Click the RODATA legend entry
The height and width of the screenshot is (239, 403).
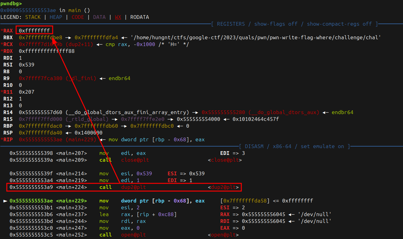[139, 17]
